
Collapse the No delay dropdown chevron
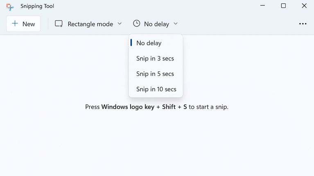176,24
